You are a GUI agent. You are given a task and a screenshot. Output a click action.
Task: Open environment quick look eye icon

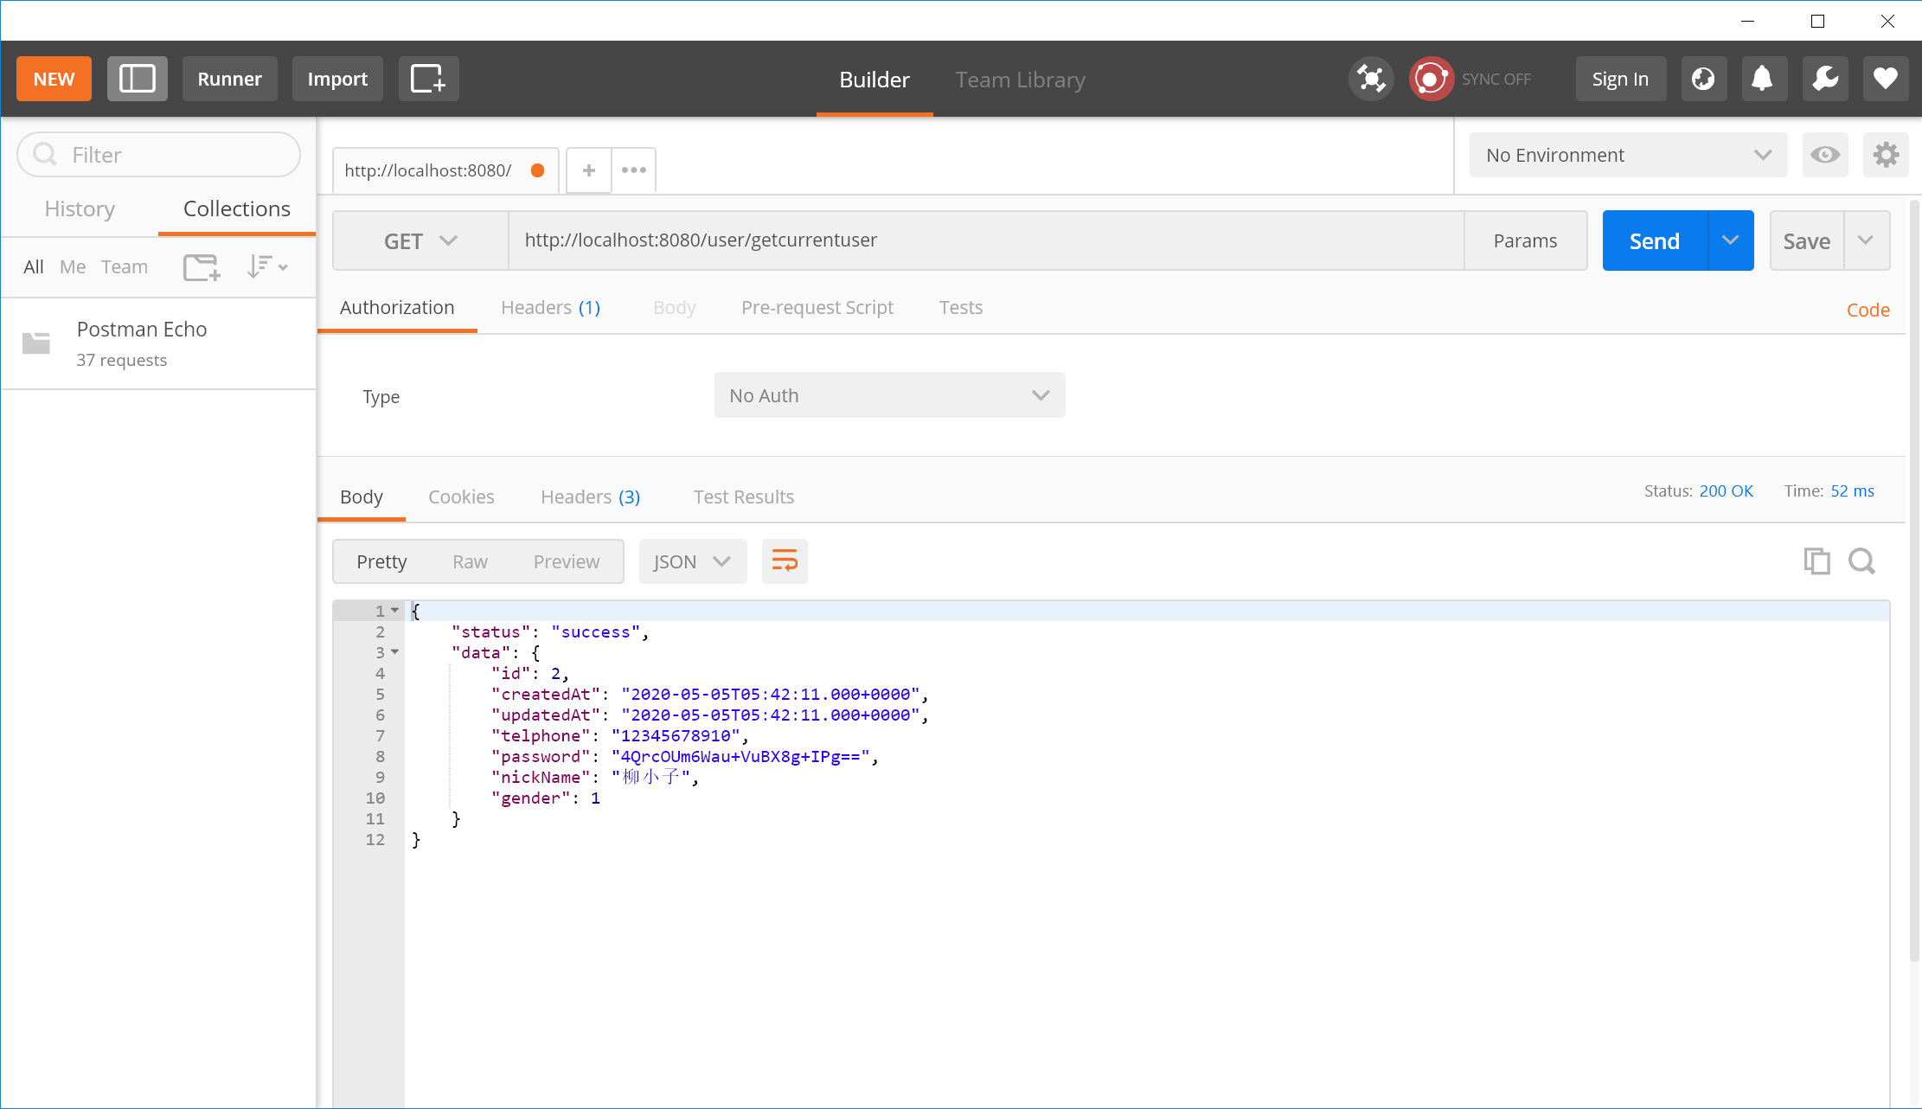(1825, 155)
